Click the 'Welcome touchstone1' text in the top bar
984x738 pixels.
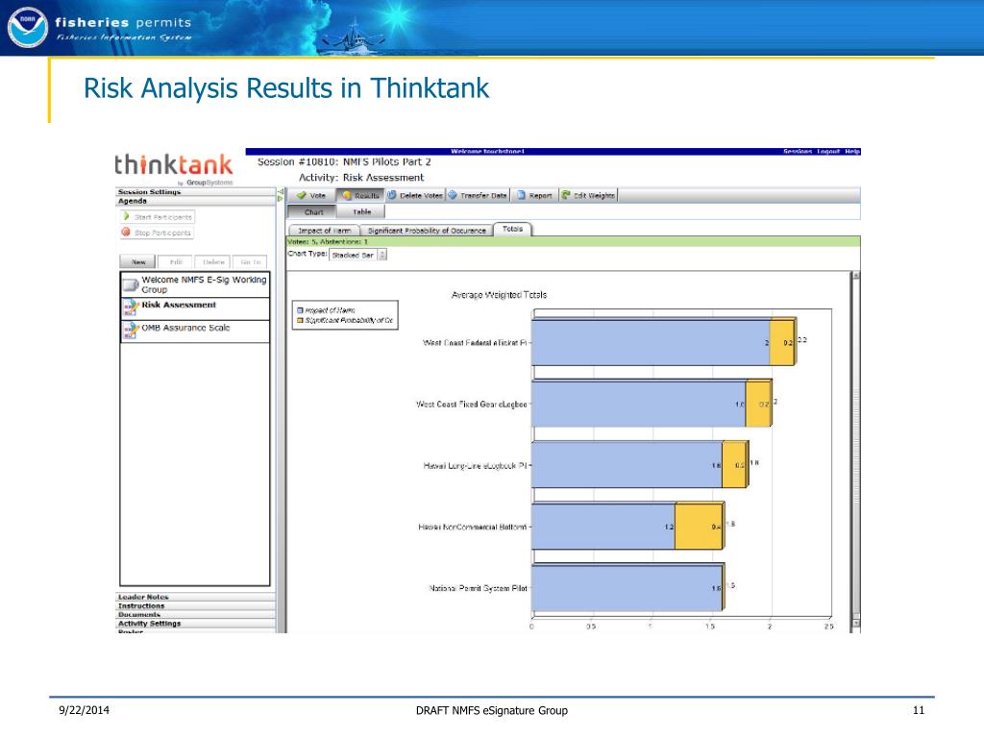click(487, 151)
